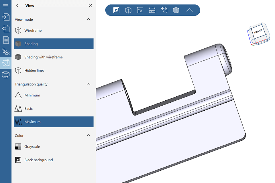This screenshot has width=275, height=183.
Task: Open the document properties sidebar icon
Action: [6, 40]
